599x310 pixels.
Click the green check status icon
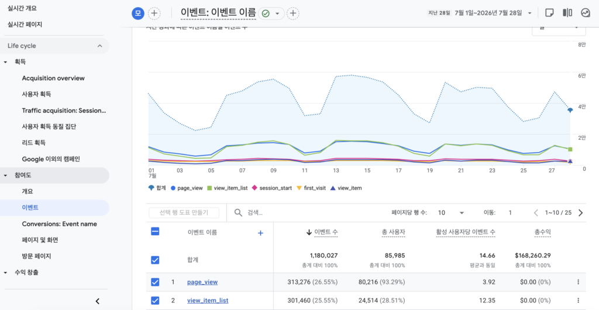click(x=266, y=13)
